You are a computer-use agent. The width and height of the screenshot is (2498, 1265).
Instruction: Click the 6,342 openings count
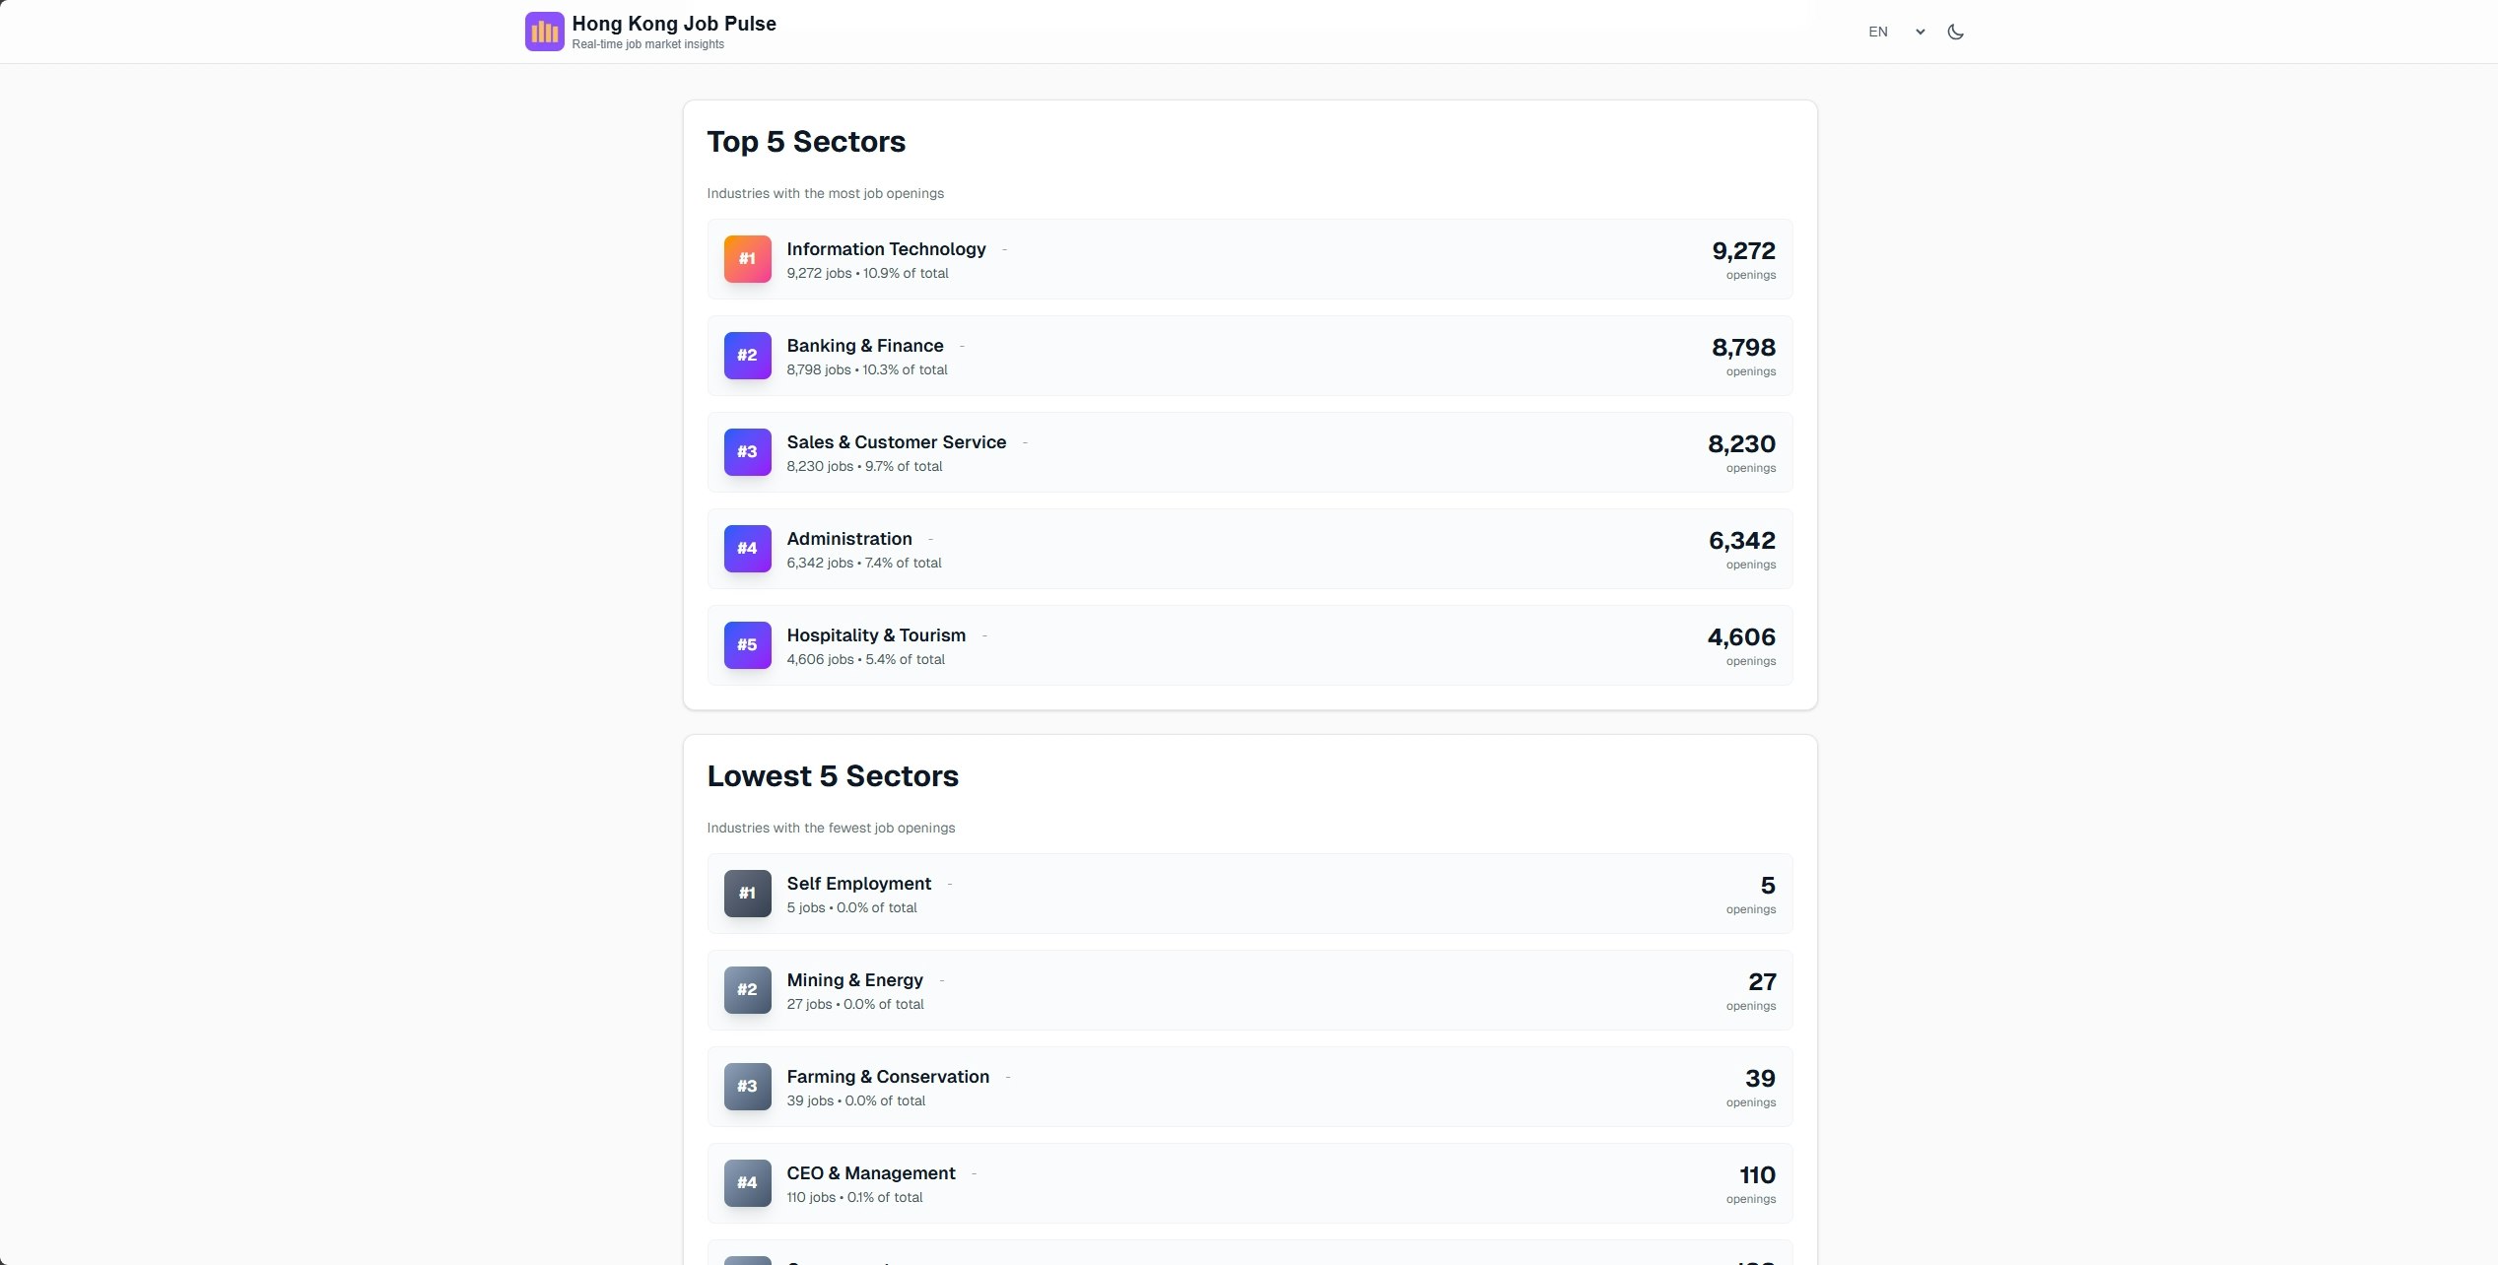[x=1742, y=541]
